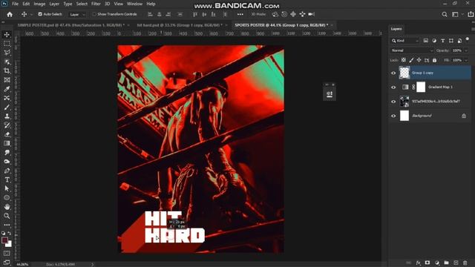This screenshot has width=475, height=267.
Task: Select the Dodge tool
Action: point(7,162)
